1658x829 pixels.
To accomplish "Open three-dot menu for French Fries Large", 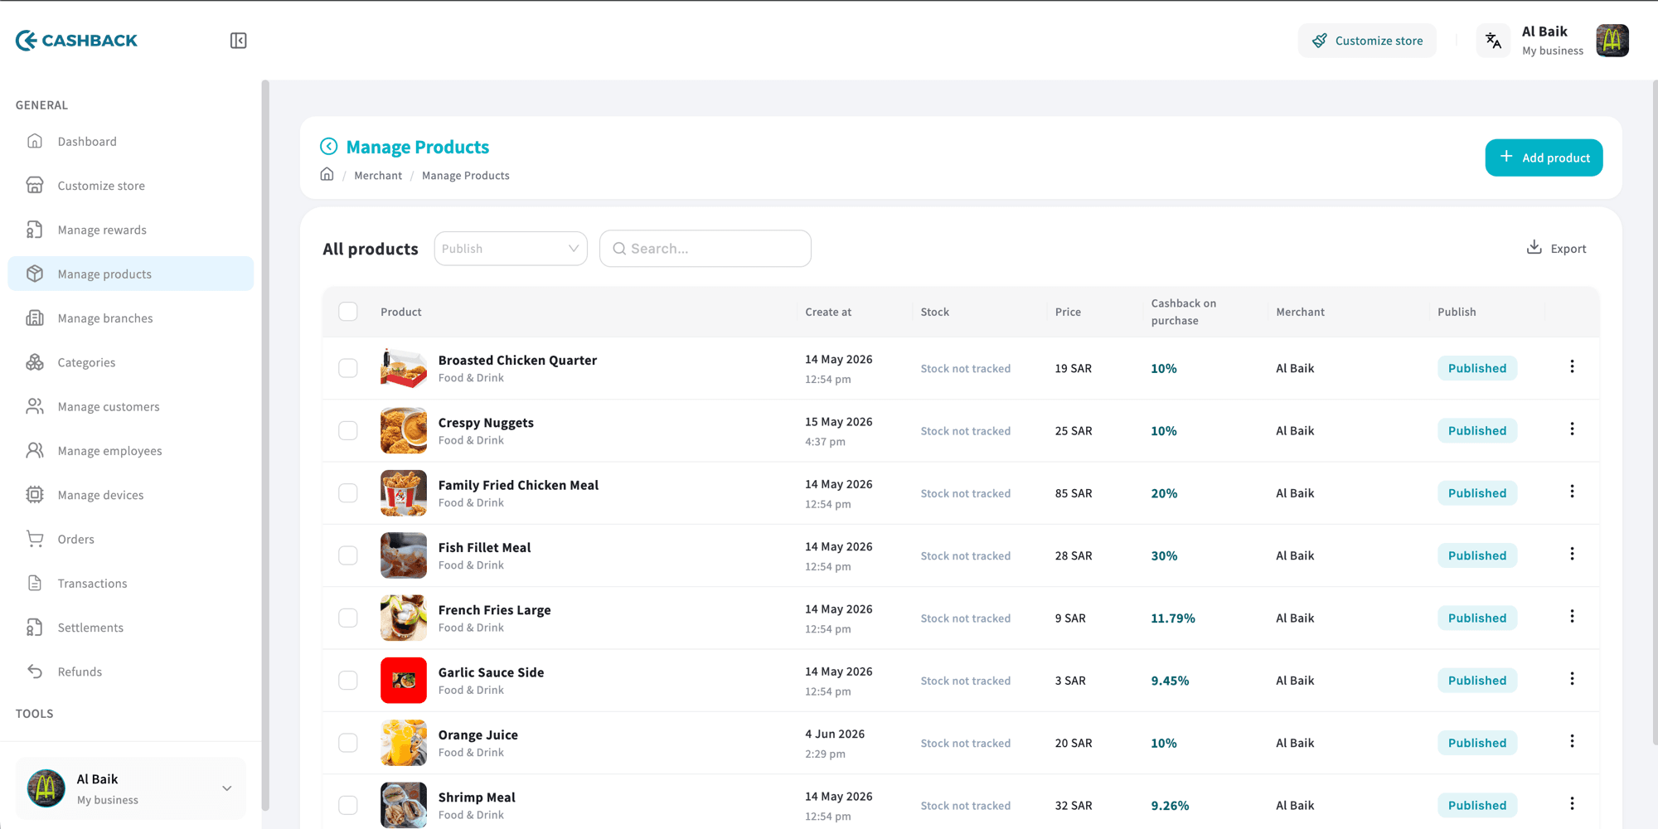I will click(1572, 617).
